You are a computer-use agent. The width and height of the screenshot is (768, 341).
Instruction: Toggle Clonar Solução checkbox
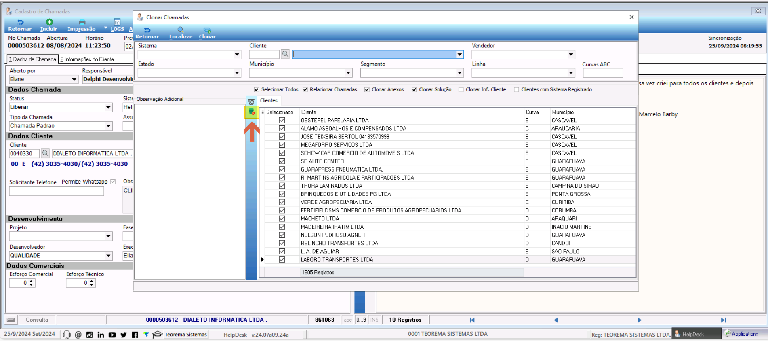point(414,89)
